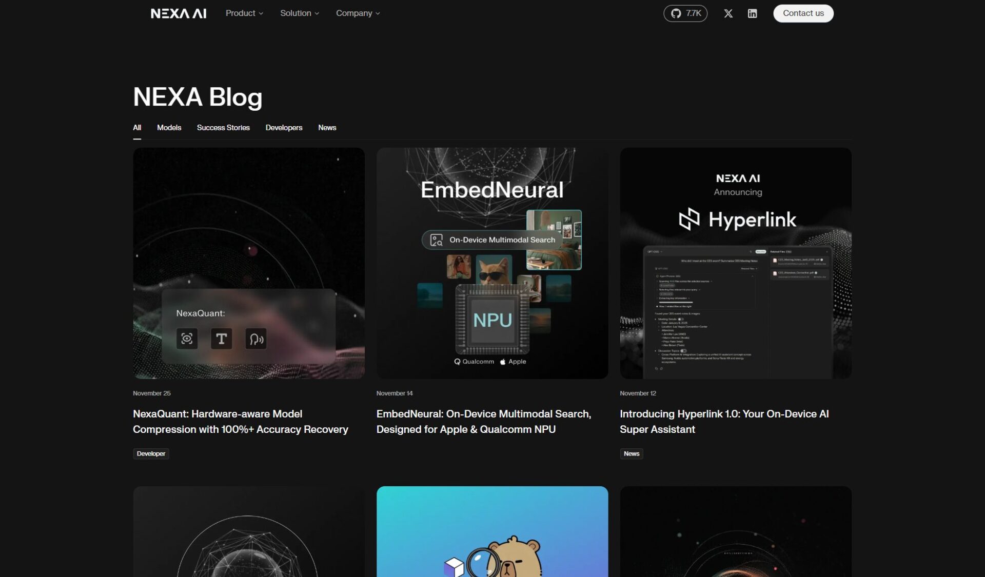Expand the Company dropdown menu
Screen dimensions: 985x577
pos(358,13)
